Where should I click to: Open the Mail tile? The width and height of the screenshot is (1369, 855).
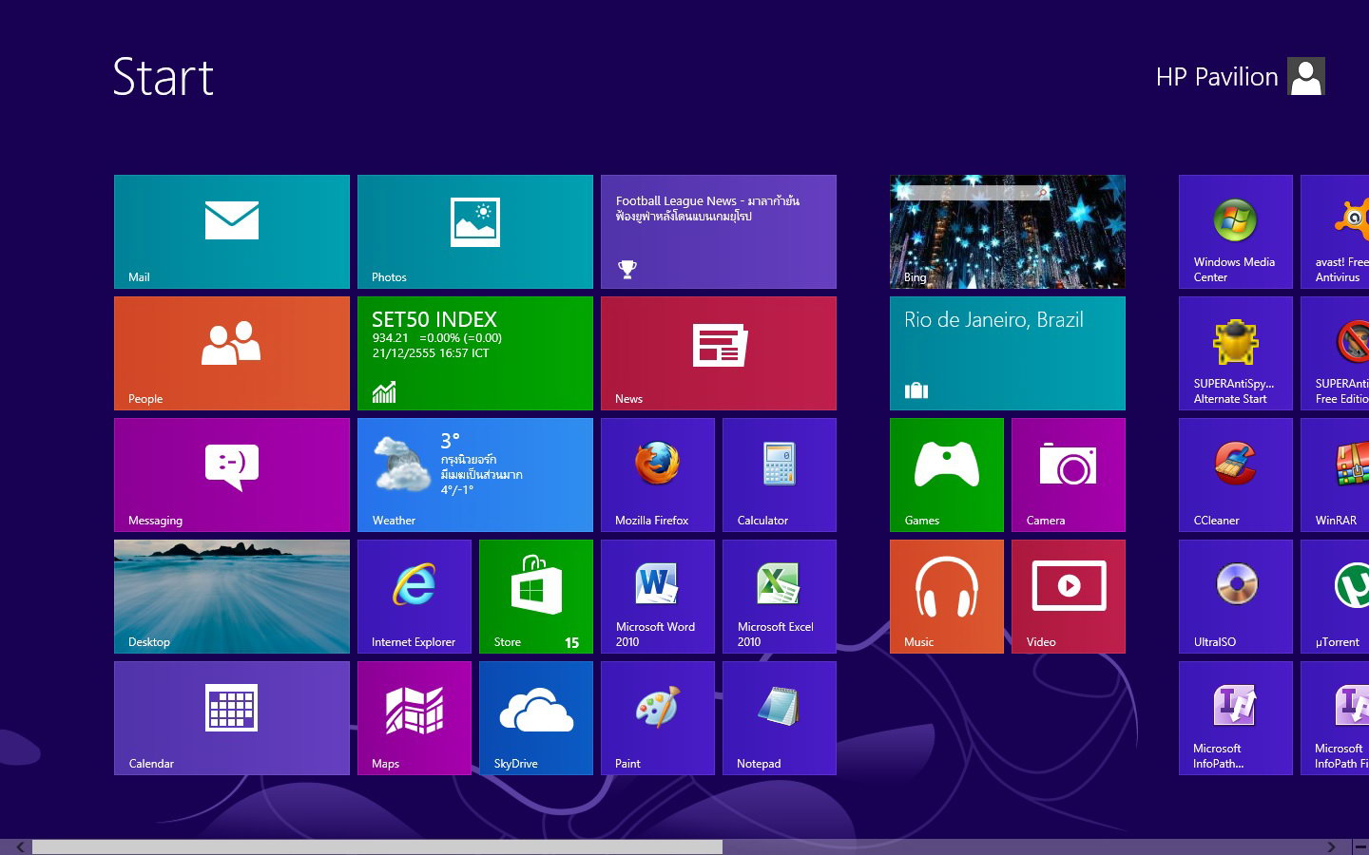[232, 232]
